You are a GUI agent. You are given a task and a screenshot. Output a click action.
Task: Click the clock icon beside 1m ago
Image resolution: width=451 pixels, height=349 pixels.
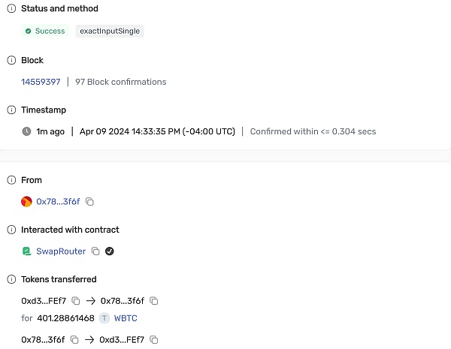(x=27, y=131)
